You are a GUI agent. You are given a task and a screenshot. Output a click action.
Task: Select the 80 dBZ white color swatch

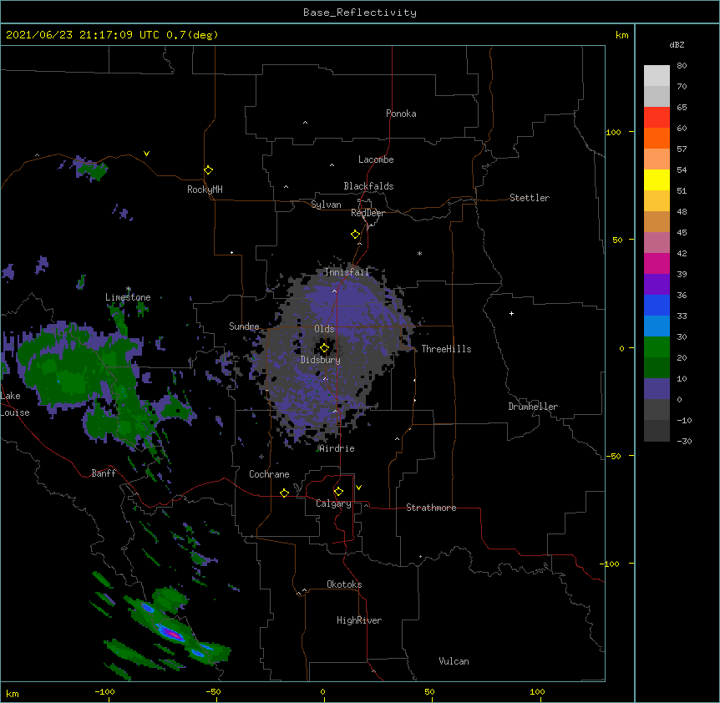point(657,76)
